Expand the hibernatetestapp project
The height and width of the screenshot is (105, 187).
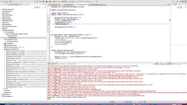pos(1,9)
